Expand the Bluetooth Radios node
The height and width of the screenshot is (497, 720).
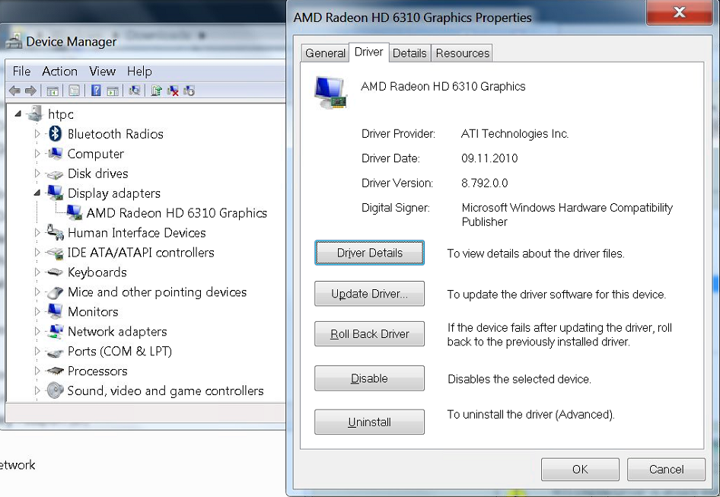click(37, 134)
